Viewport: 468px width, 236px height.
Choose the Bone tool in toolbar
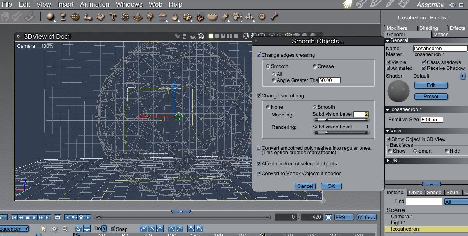275,17
